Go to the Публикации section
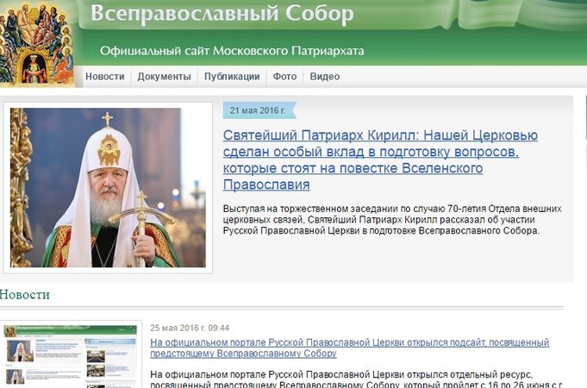The width and height of the screenshot is (587, 388). point(232,77)
